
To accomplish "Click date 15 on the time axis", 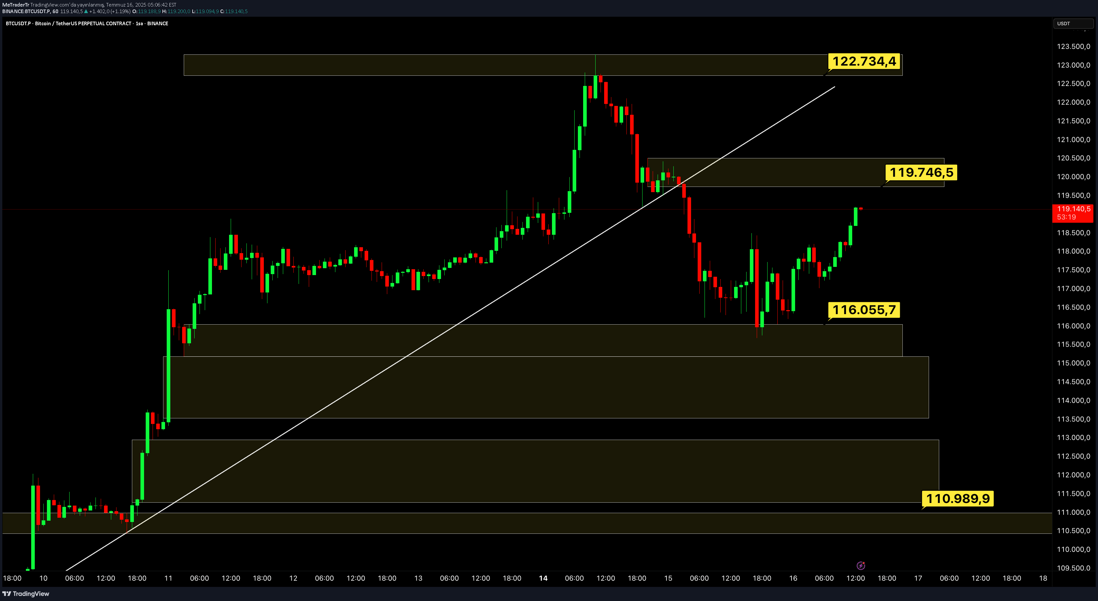I will (668, 578).
